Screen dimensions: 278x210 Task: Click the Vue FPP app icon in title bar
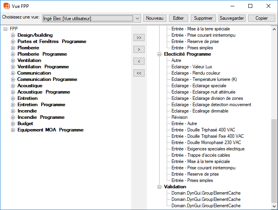pyautogui.click(x=6, y=6)
